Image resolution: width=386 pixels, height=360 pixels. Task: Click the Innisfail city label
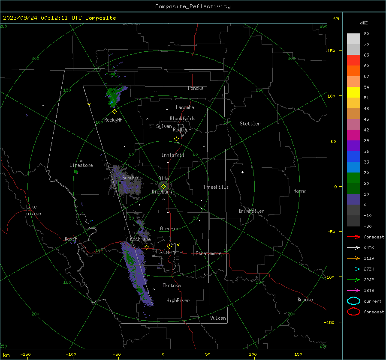coord(173,155)
